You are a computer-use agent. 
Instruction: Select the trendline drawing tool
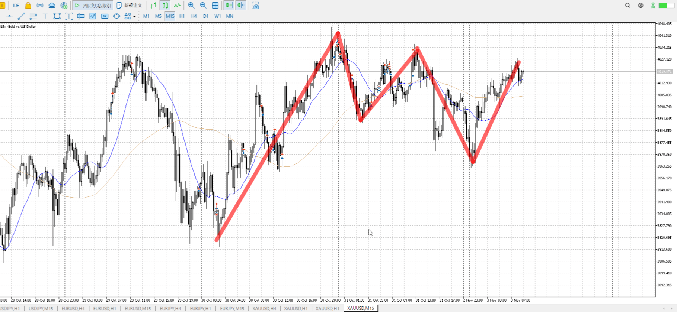click(21, 16)
